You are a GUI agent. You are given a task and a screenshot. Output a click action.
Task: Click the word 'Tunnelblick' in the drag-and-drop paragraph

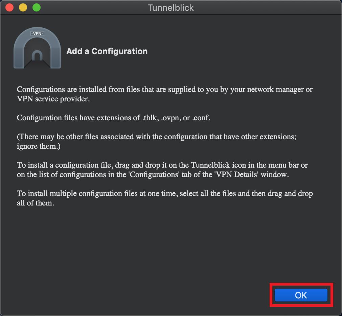click(x=210, y=165)
